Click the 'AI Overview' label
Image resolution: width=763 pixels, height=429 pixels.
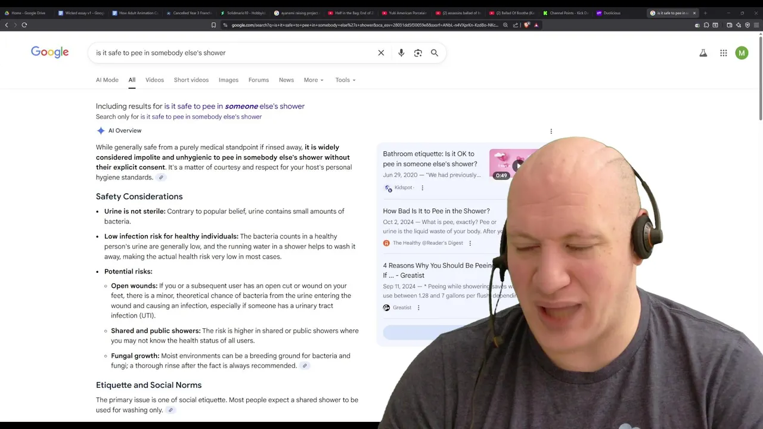[125, 130]
